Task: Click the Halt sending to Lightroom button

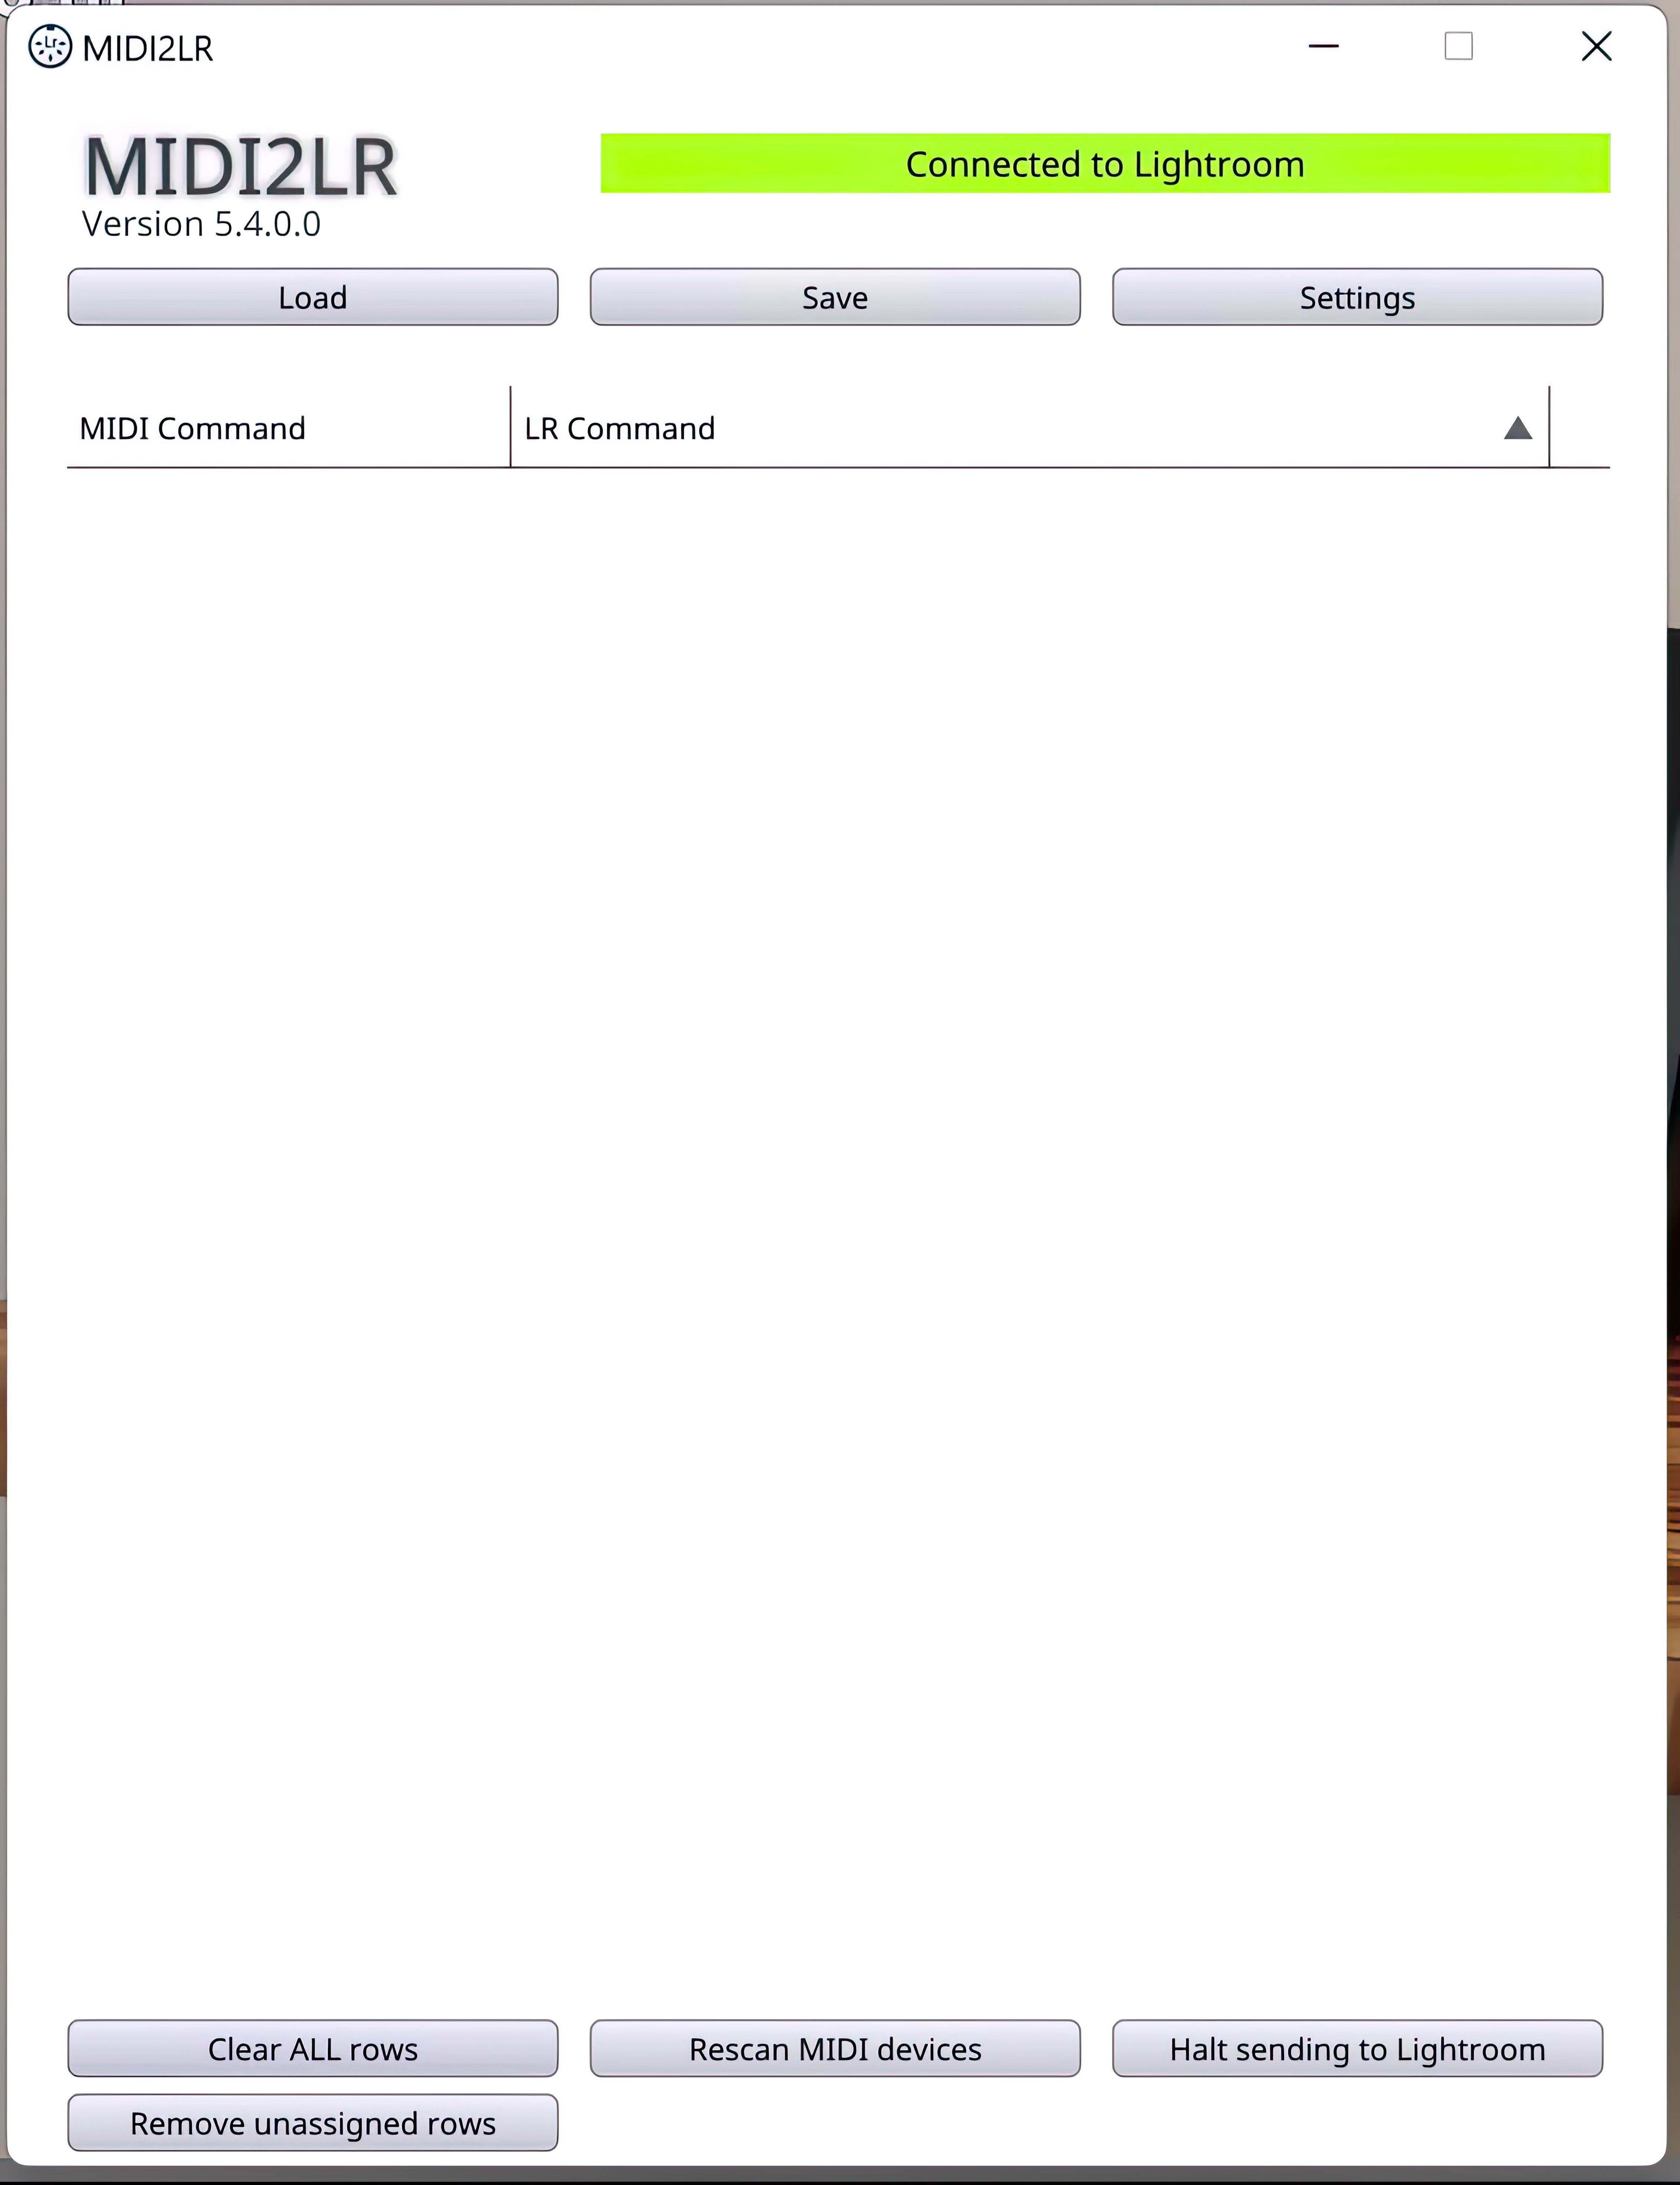Action: [x=1357, y=2049]
